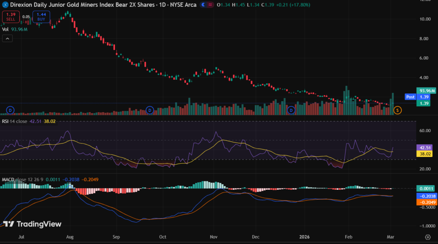
Task: Click the orange stock split 'S' marker
Action: tap(397, 110)
